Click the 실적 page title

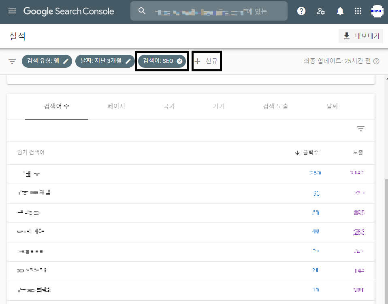click(x=17, y=36)
